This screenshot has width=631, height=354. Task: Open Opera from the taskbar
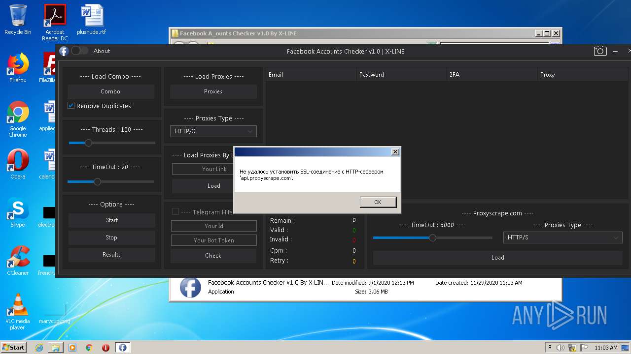(105, 348)
